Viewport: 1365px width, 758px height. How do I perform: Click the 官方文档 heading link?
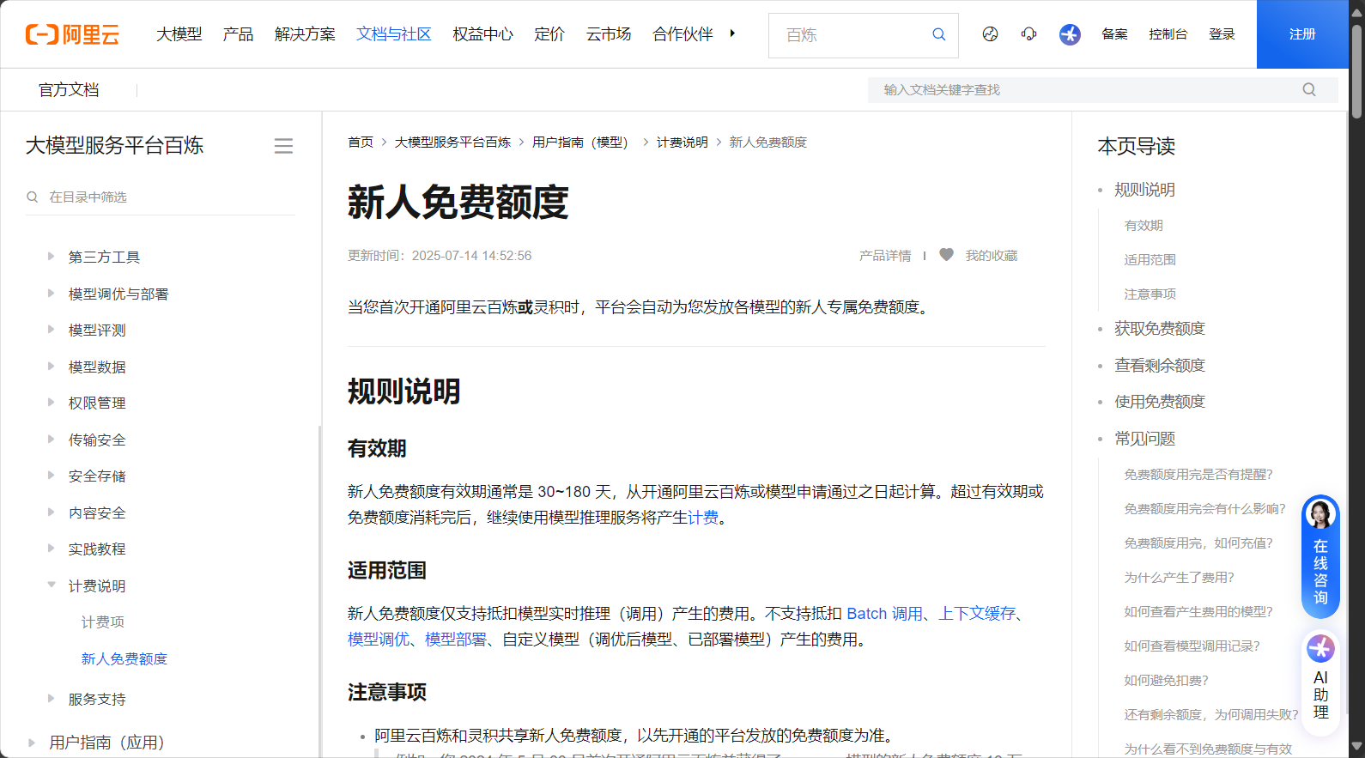tap(69, 90)
